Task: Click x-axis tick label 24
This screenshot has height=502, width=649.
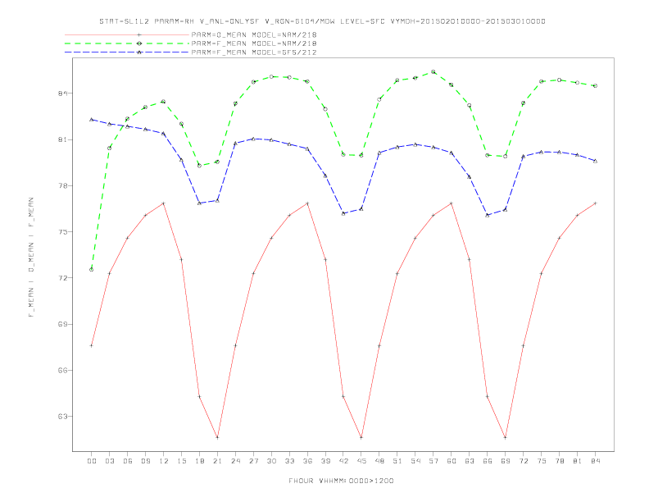Action: [235, 461]
